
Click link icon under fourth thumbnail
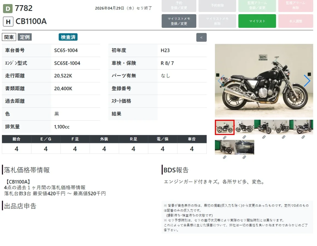[283, 137]
